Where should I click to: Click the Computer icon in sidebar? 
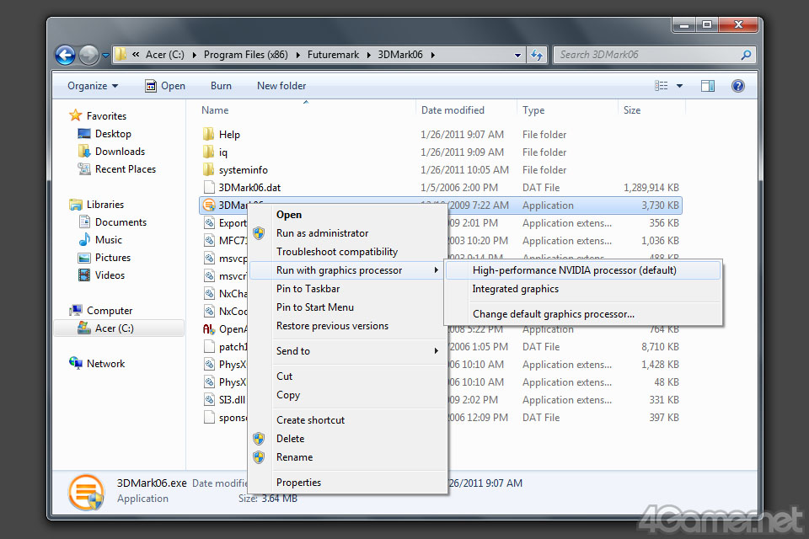[76, 310]
